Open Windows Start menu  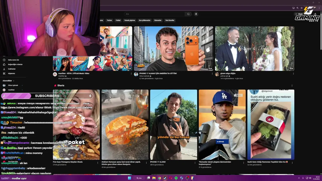click(x=129, y=178)
